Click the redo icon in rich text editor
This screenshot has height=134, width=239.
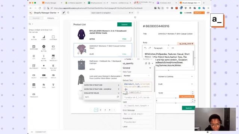[150, 48]
